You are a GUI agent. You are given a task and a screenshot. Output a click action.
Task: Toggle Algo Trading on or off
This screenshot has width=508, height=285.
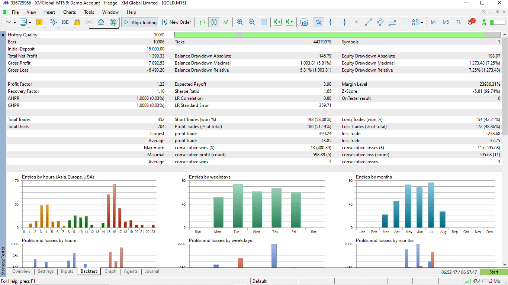(140, 22)
